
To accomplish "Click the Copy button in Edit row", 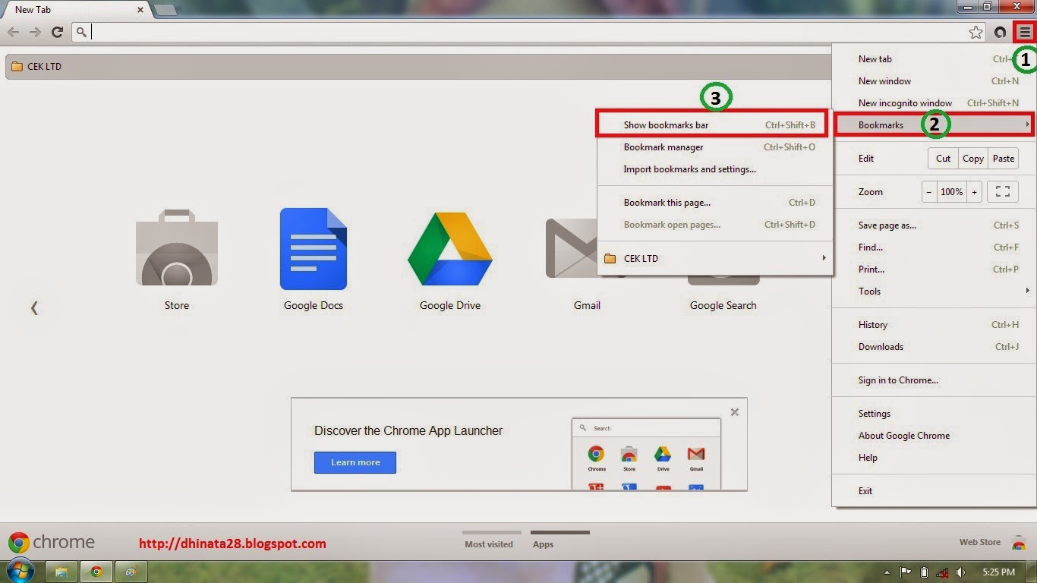I will tap(972, 158).
